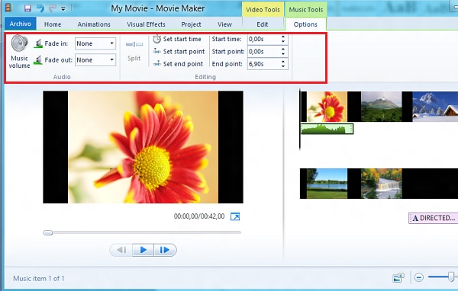Screen dimensions: 458x291
Task: Click the Fade out speaker icon
Action: (38, 60)
